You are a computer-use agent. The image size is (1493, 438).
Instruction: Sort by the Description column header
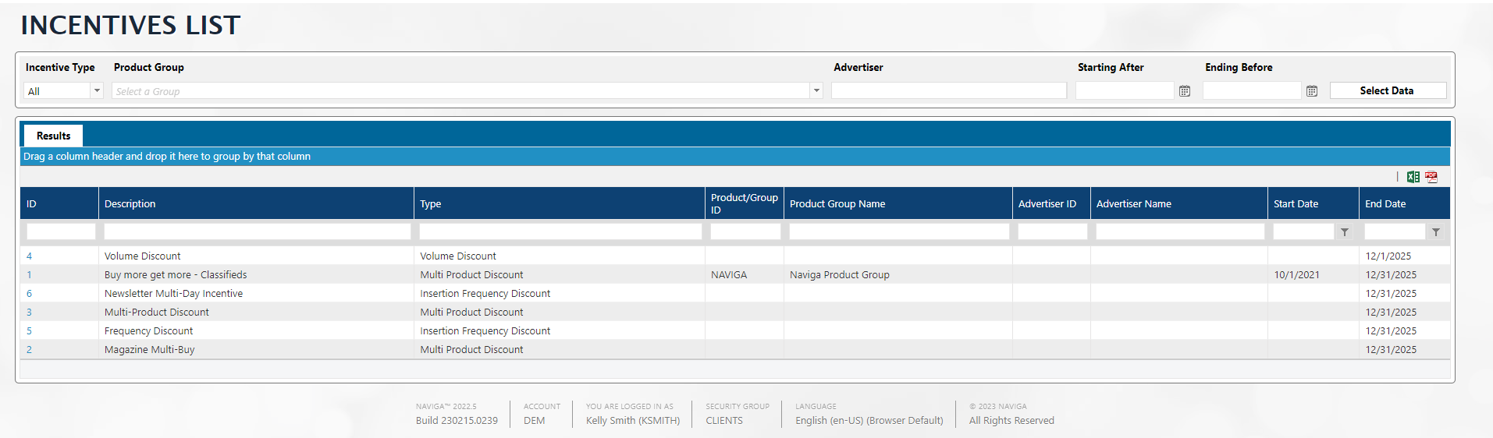point(130,203)
